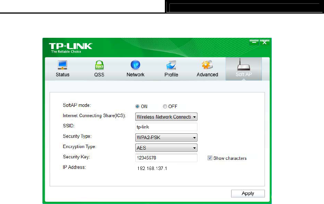Viewport: 324px width, 204px height.
Task: Expand the Internet Connecting Share dropdown
Action: [x=166, y=117]
